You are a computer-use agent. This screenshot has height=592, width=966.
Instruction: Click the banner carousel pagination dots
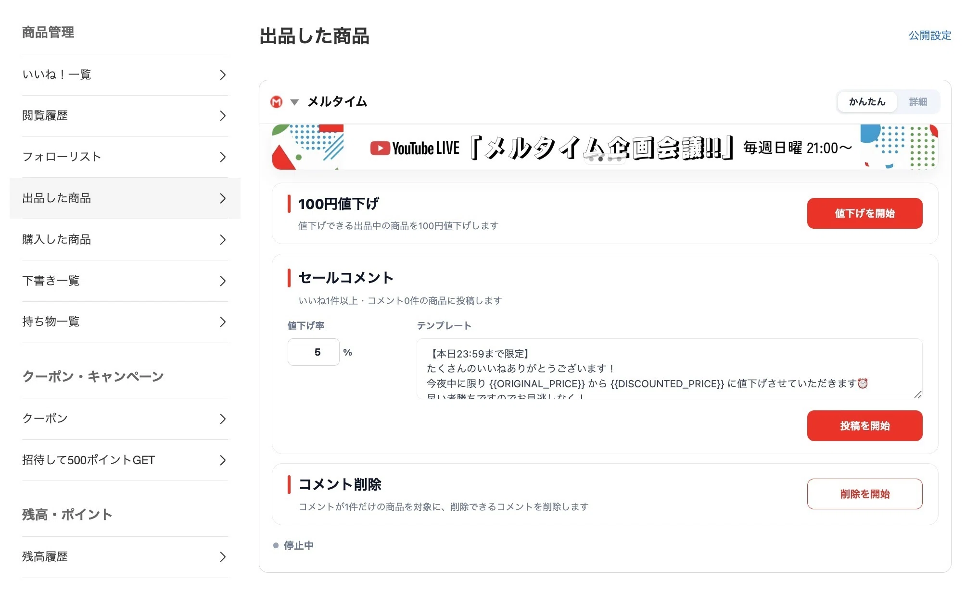[605, 159]
